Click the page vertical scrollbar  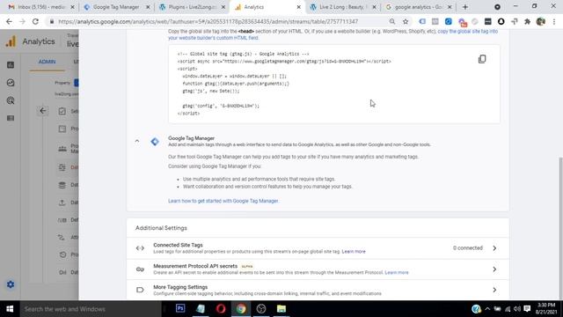pos(561,228)
